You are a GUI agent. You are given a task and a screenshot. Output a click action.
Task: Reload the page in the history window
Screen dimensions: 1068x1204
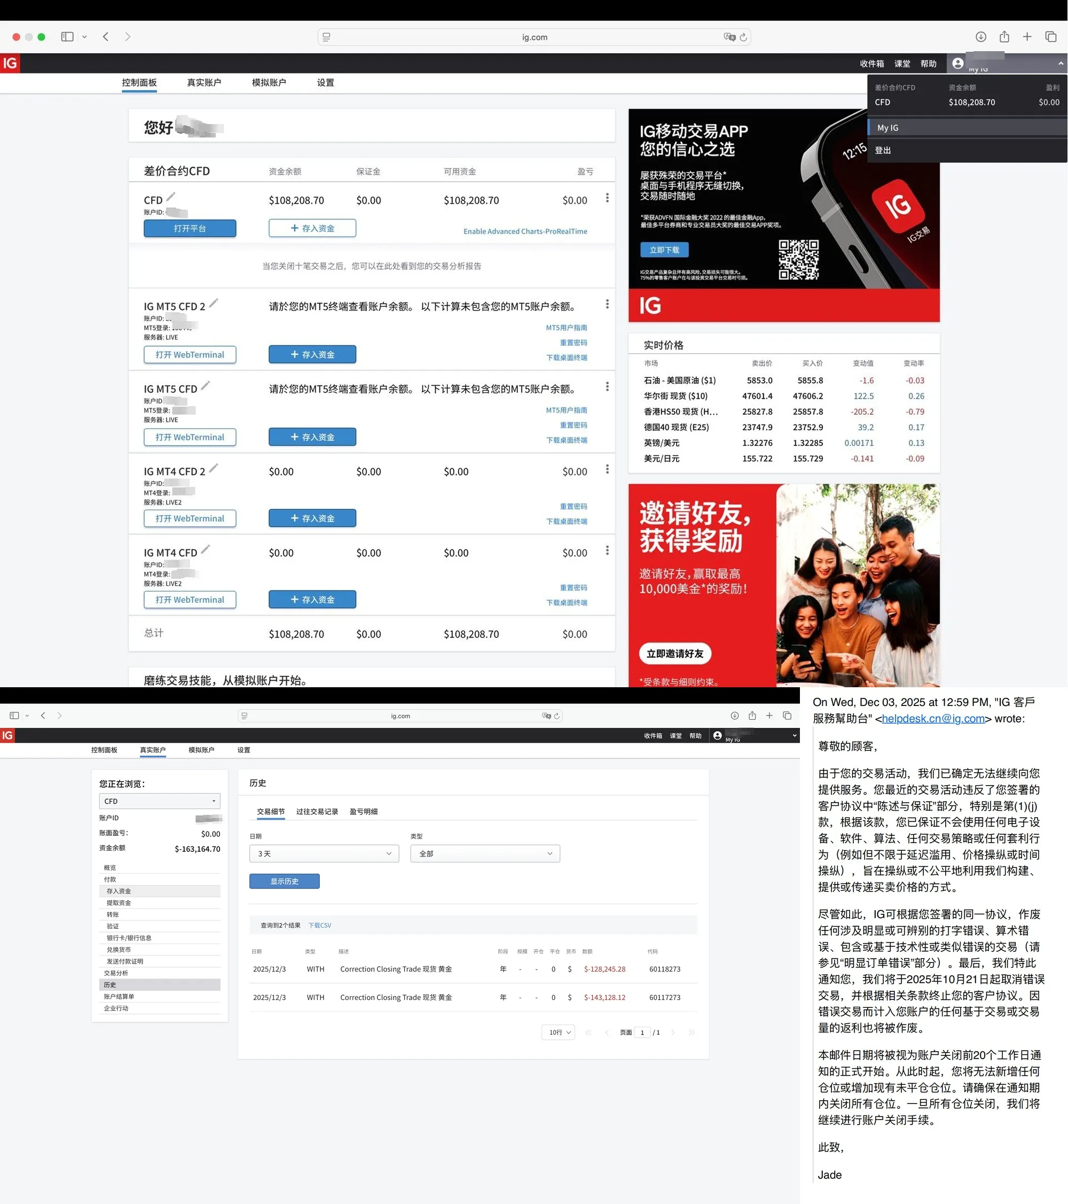[x=557, y=716]
